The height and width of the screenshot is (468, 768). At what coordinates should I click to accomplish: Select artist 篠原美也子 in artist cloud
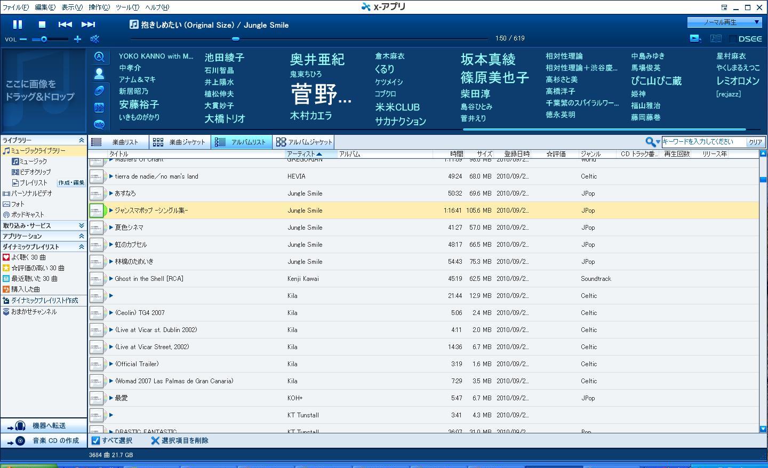point(495,78)
